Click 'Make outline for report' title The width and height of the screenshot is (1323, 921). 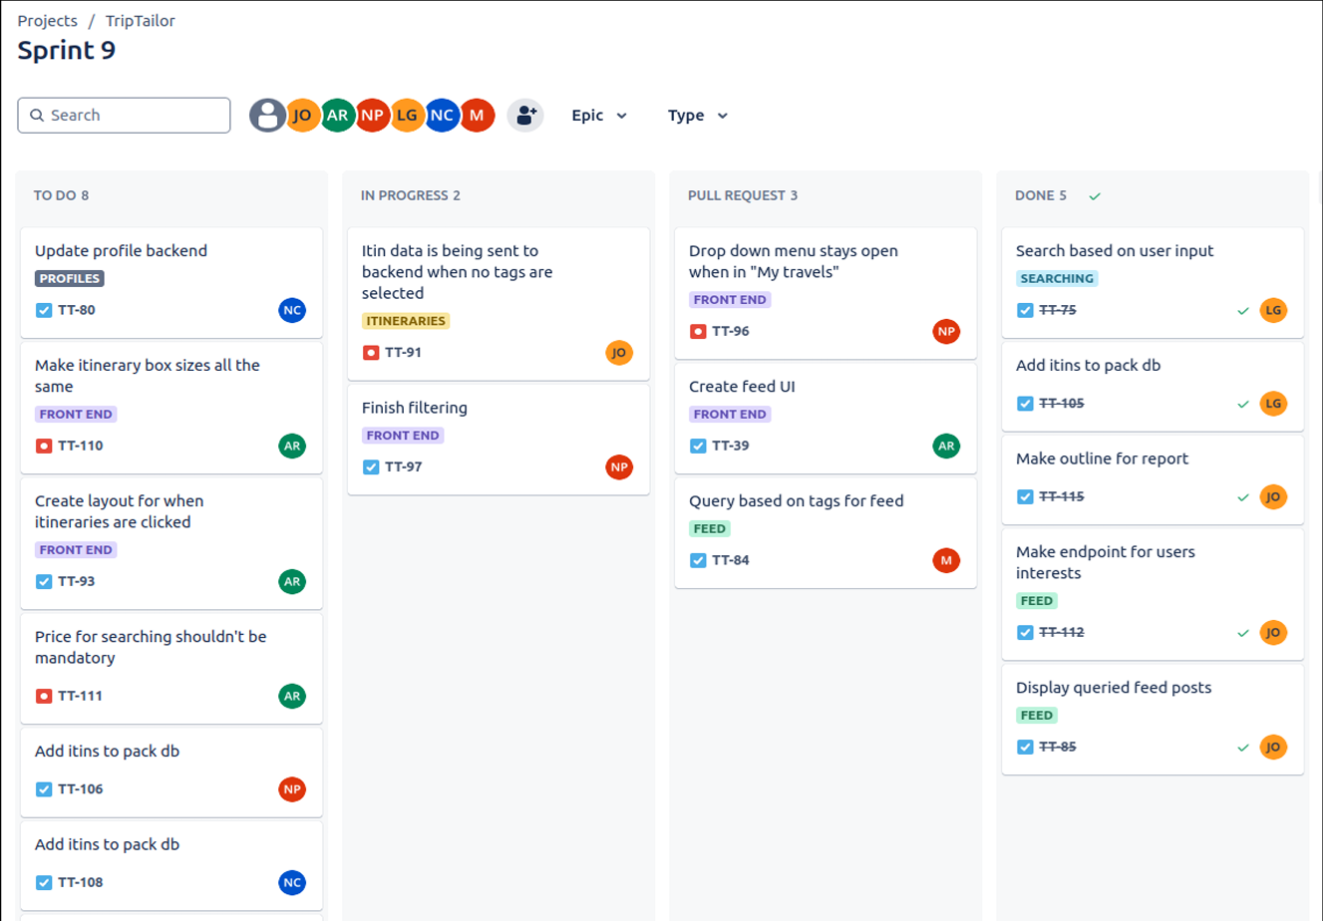(x=1102, y=459)
